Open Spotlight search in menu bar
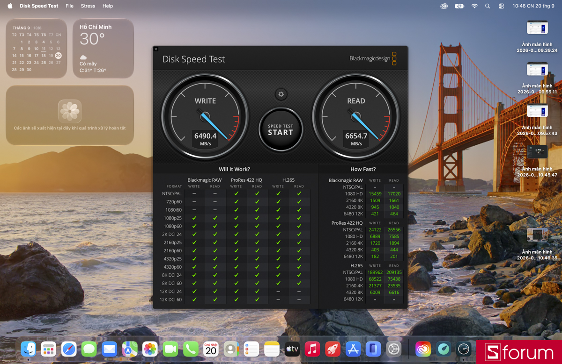Image resolution: width=562 pixels, height=364 pixels. [488, 6]
